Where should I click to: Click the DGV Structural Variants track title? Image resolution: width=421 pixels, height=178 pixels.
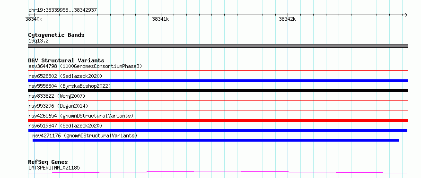66,60
